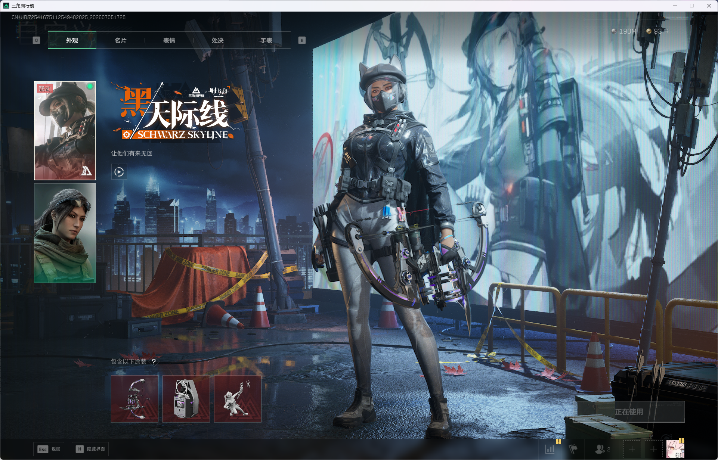
Task: Switch to the 表情 tab
Action: (169, 40)
